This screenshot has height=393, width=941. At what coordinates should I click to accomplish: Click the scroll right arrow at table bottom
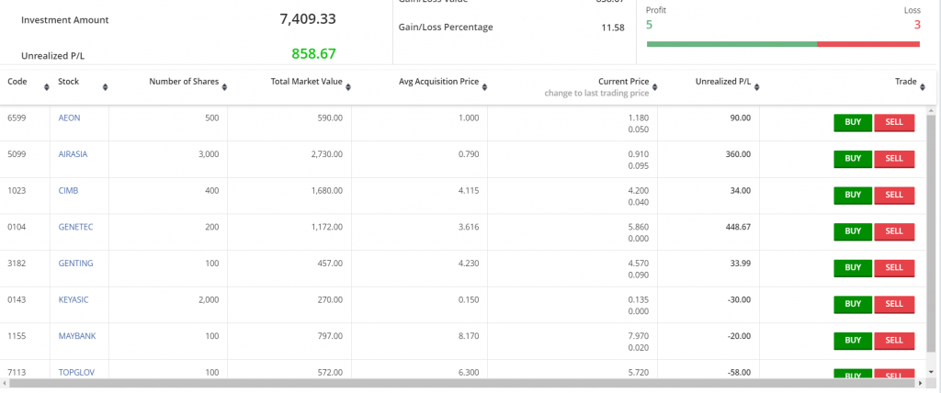pos(921,383)
